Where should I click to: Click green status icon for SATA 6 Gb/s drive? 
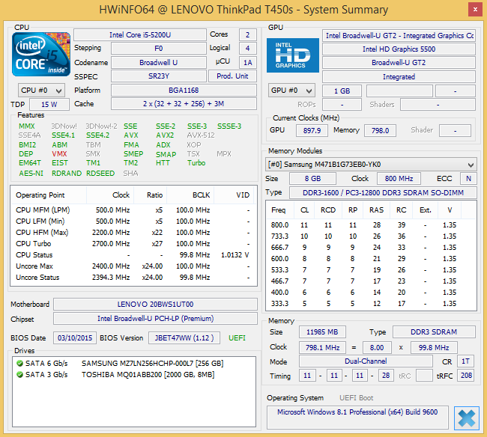coord(20,363)
